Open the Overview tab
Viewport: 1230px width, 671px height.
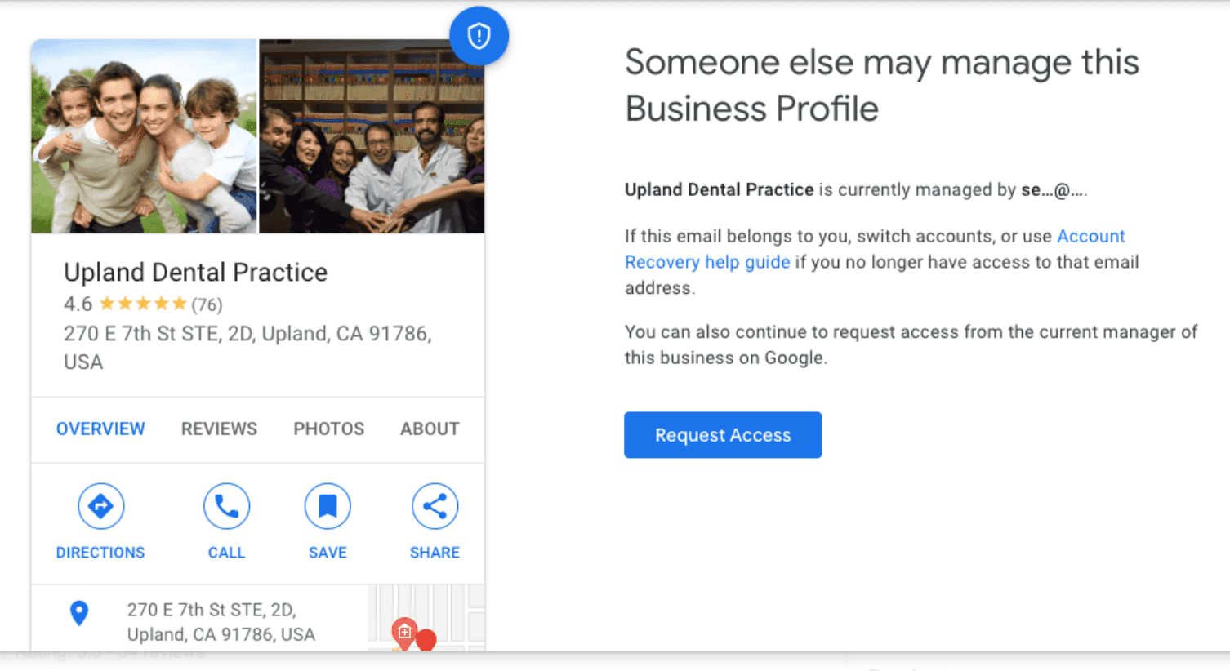(x=100, y=429)
